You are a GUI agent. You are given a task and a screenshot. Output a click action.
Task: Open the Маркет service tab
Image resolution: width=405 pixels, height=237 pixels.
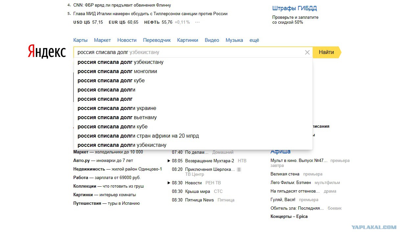pyautogui.click(x=103, y=40)
